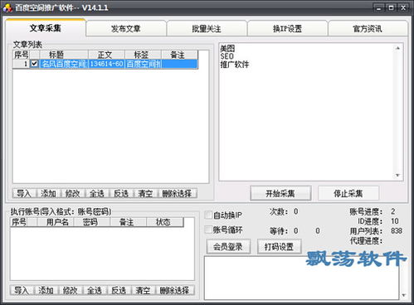Click 删除选择 button under article list
This screenshot has height=305, width=414.
tap(178, 193)
